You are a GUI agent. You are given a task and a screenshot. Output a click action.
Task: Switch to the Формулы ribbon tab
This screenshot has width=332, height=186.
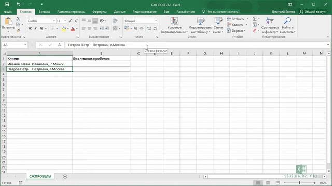100,12
